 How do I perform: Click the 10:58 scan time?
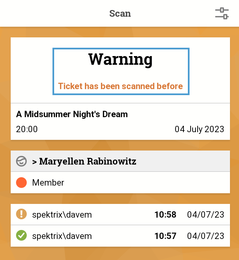165,215
